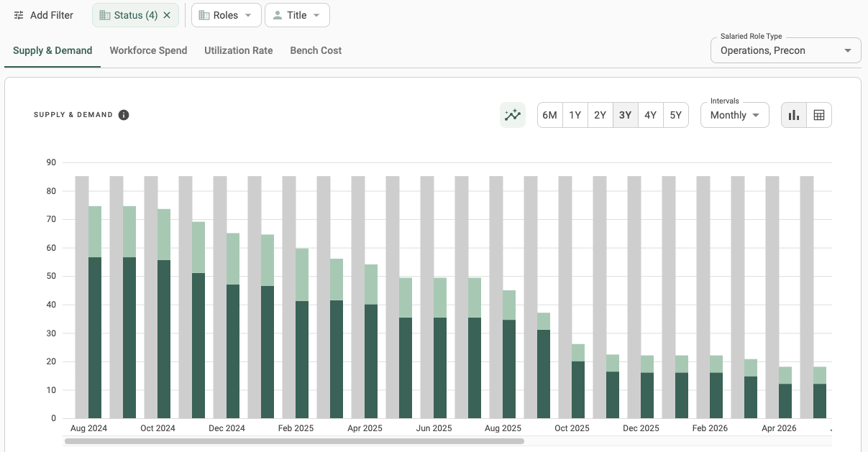Select the Bench Cost tab
This screenshot has width=868, height=452.
click(316, 50)
